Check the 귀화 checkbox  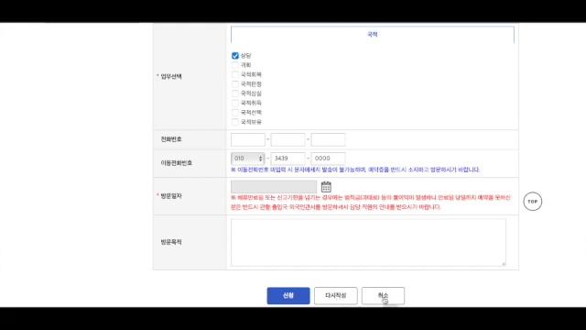coord(235,65)
